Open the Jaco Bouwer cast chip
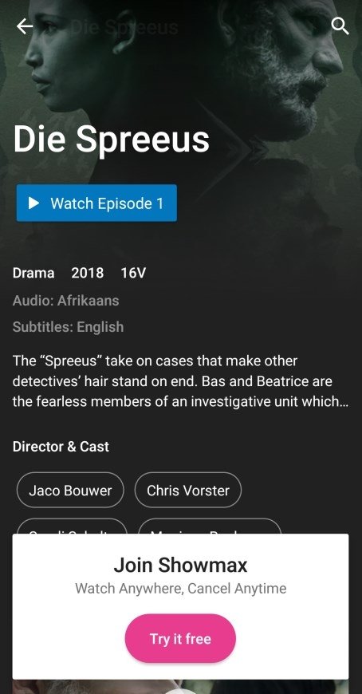 [x=70, y=490]
